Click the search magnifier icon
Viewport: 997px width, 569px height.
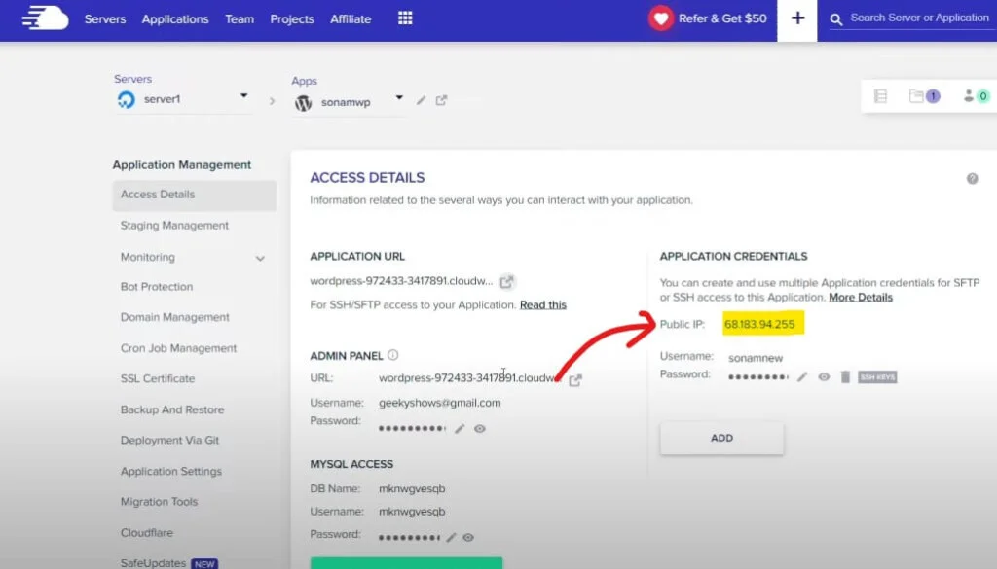[x=836, y=19]
